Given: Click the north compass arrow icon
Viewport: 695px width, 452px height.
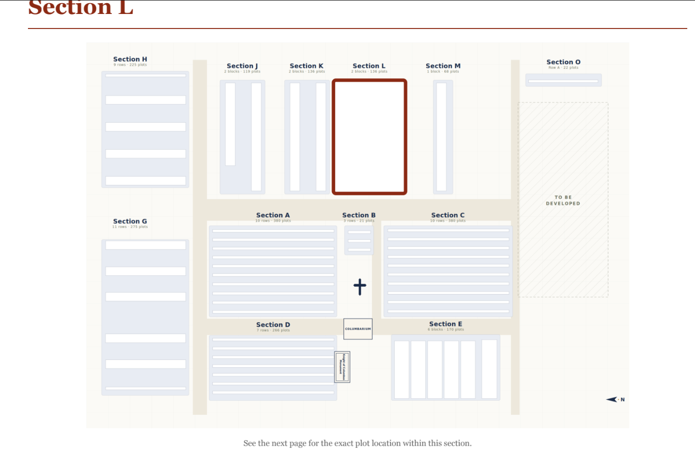Looking at the screenshot, I should [613, 399].
